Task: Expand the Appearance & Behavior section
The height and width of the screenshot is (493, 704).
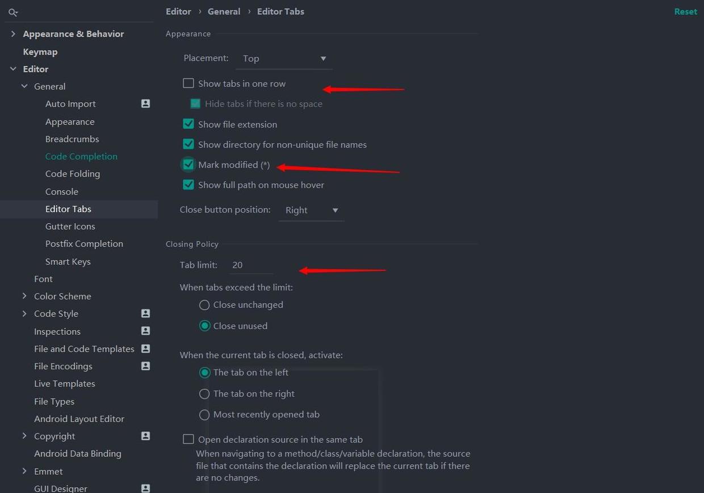Action: click(x=13, y=34)
